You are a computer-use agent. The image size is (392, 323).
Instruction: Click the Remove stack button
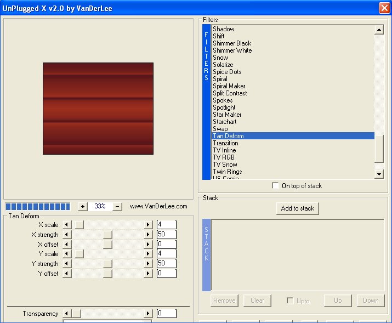click(x=224, y=301)
